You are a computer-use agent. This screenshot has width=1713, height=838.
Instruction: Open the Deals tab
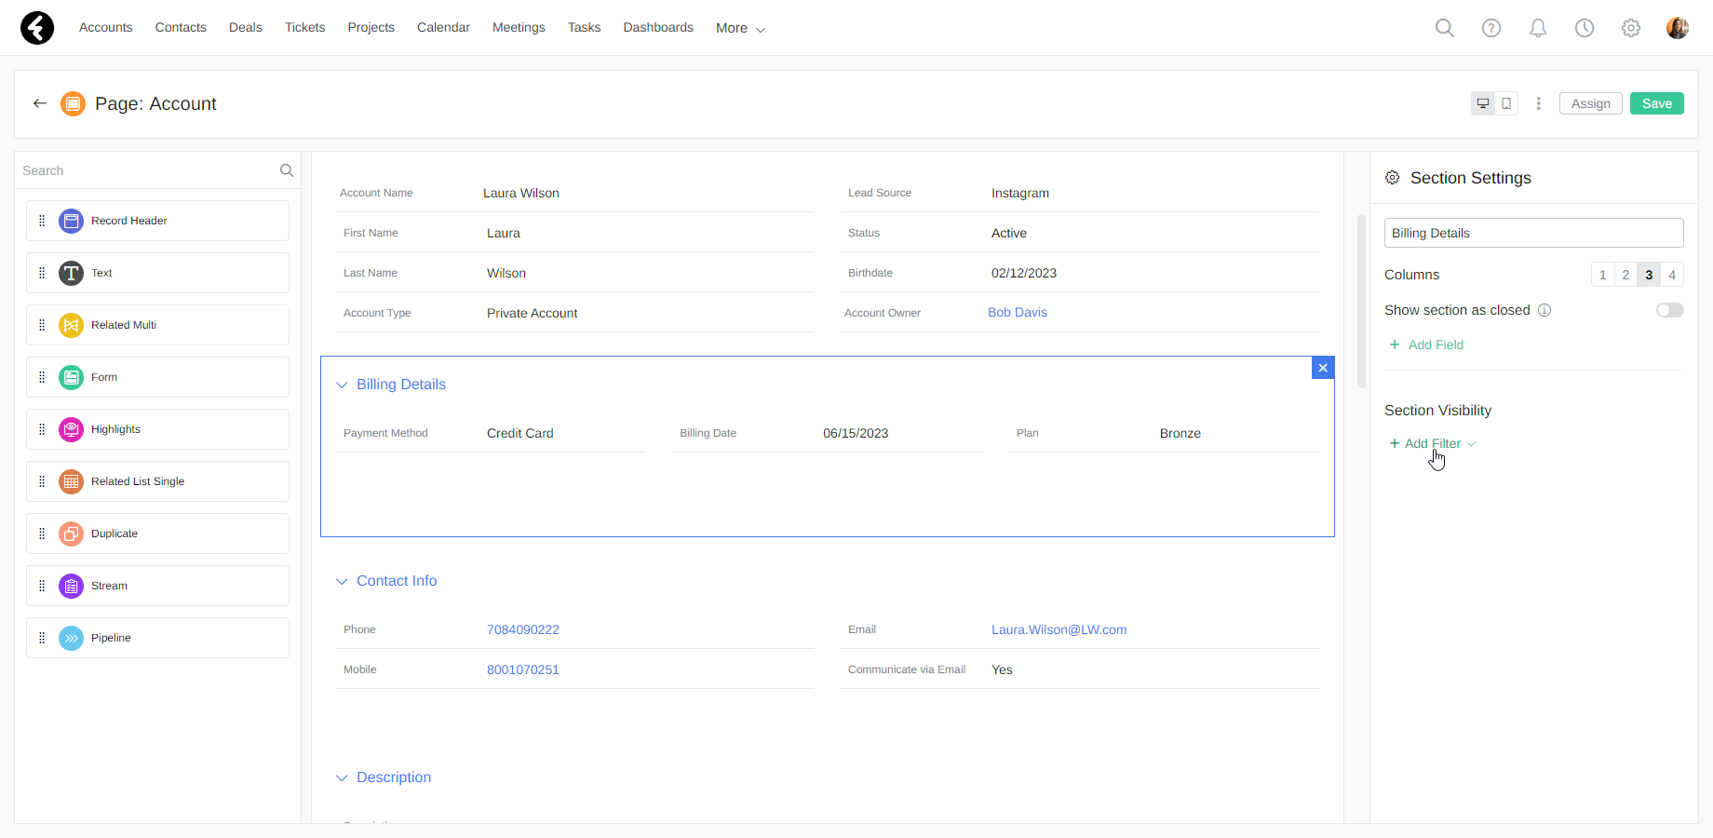coord(246,27)
